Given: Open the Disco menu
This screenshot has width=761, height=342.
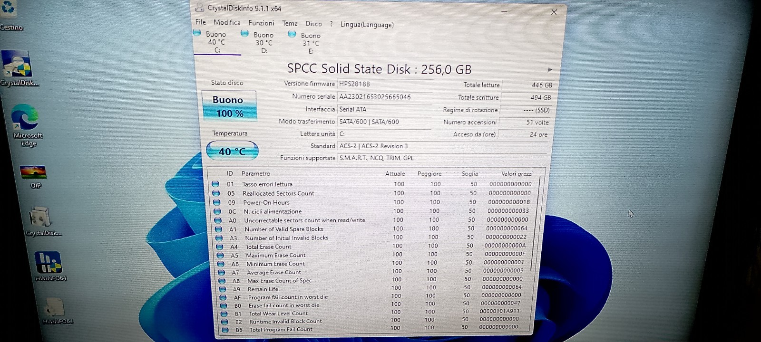Looking at the screenshot, I should (313, 24).
